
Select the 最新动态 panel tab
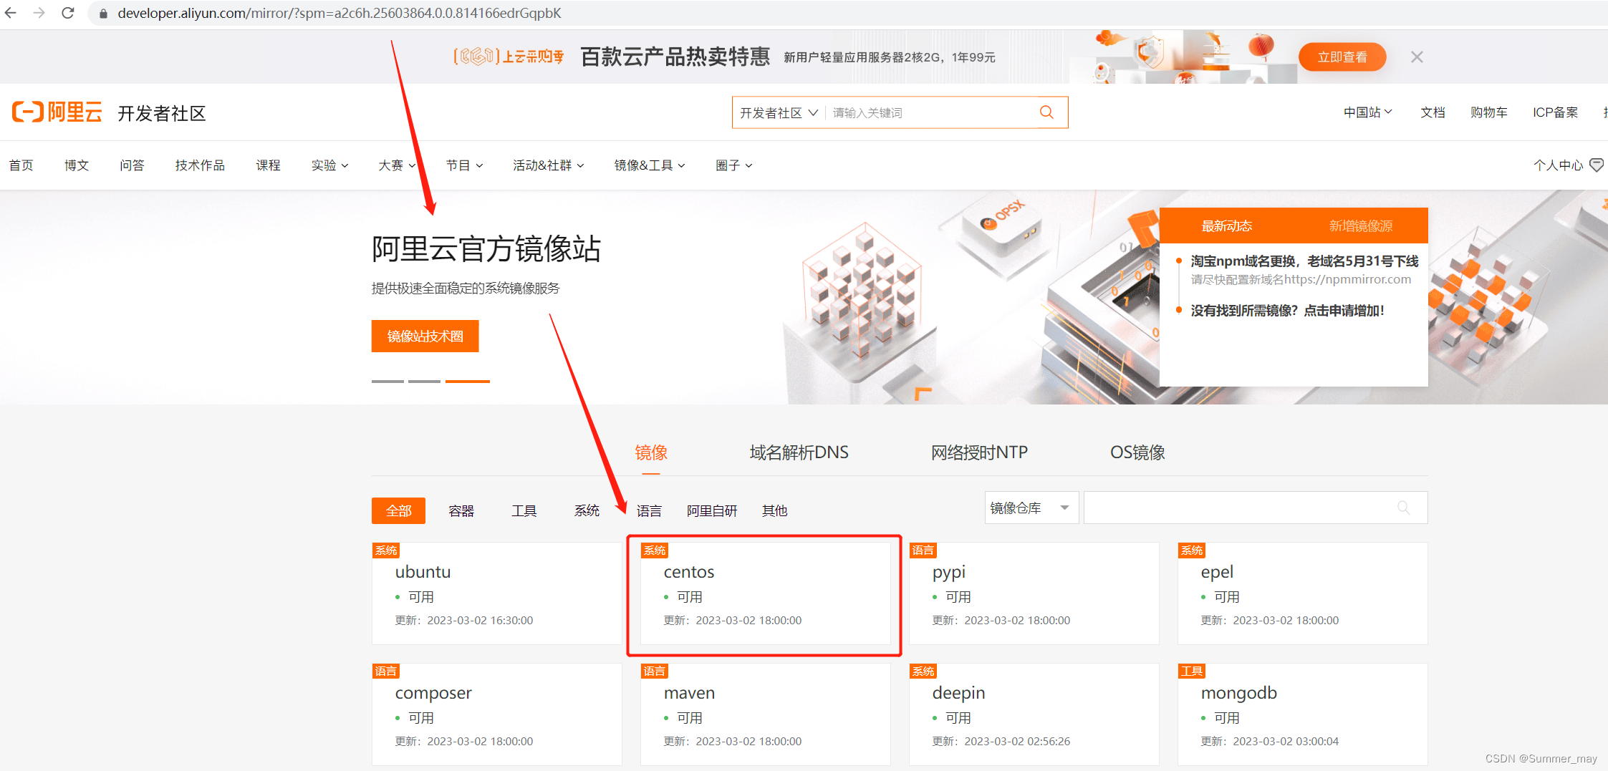(x=1226, y=226)
